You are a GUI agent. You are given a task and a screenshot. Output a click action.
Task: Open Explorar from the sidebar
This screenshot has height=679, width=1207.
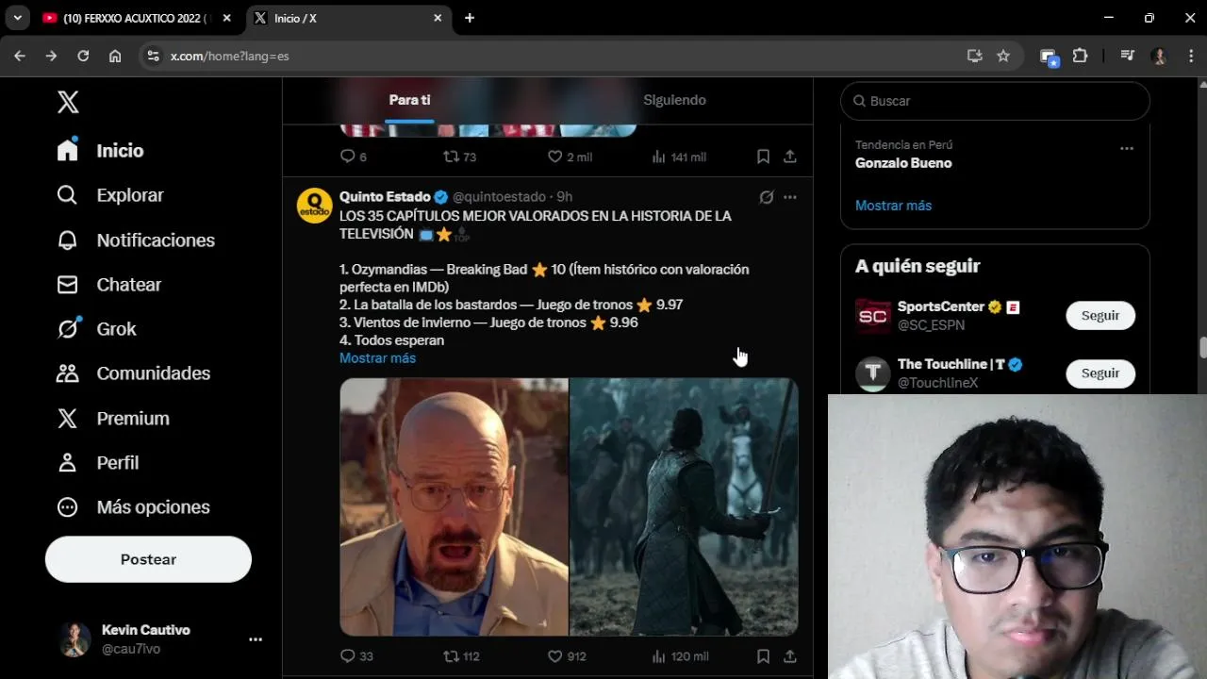(x=110, y=195)
